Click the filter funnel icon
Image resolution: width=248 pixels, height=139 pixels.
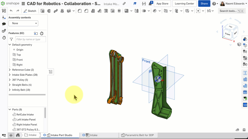(11, 39)
